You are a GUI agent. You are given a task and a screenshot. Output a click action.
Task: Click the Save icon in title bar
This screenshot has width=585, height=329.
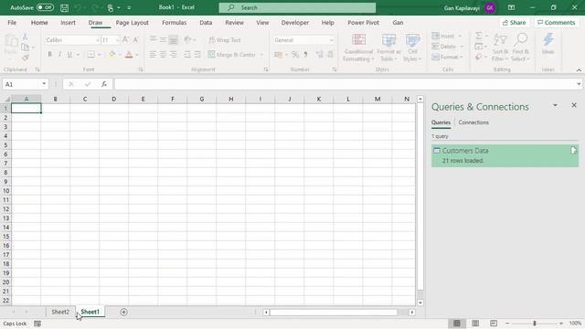click(x=64, y=7)
